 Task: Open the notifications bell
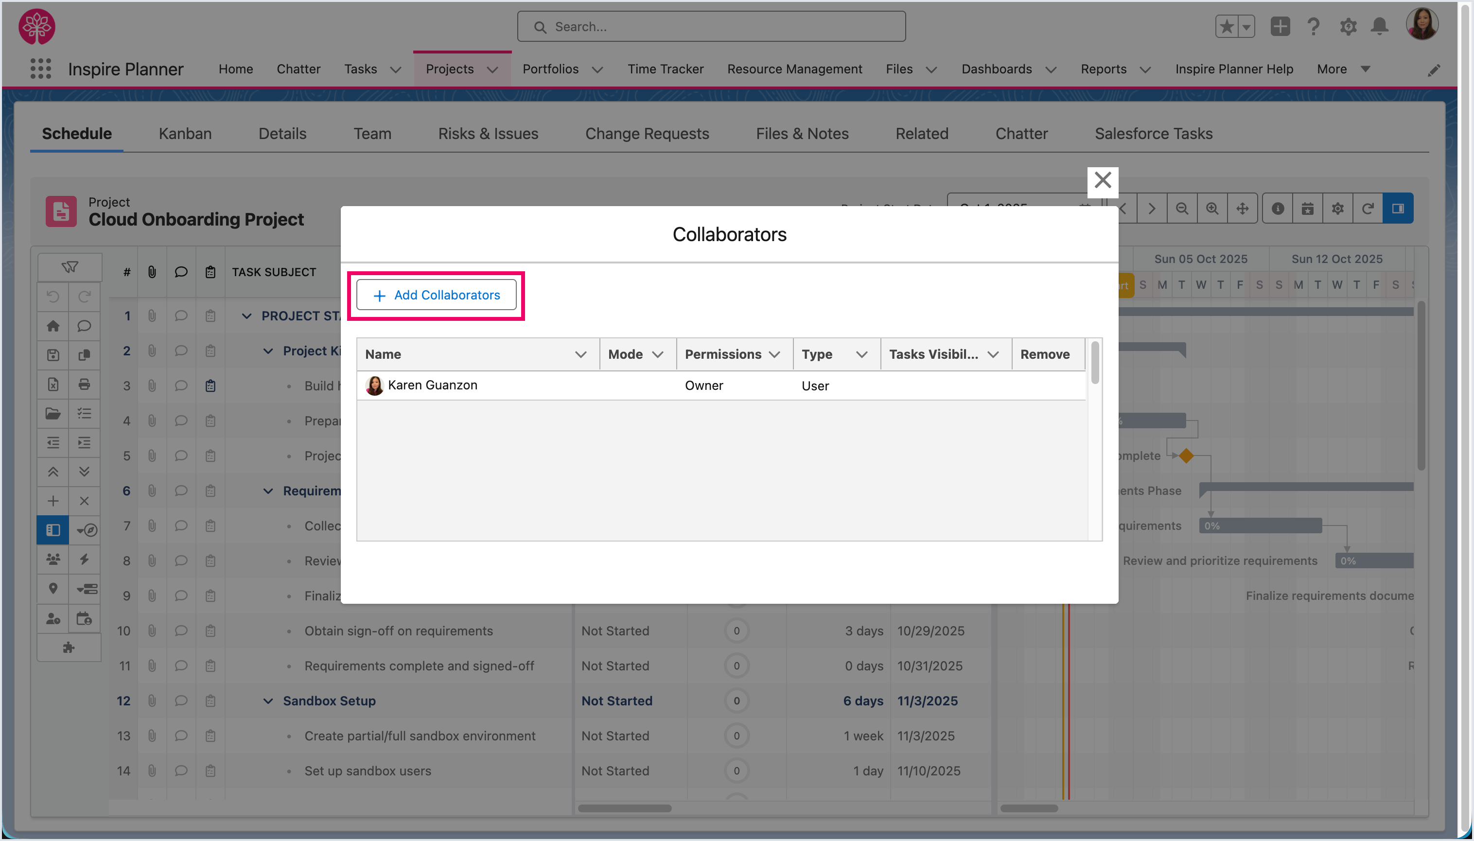tap(1379, 27)
